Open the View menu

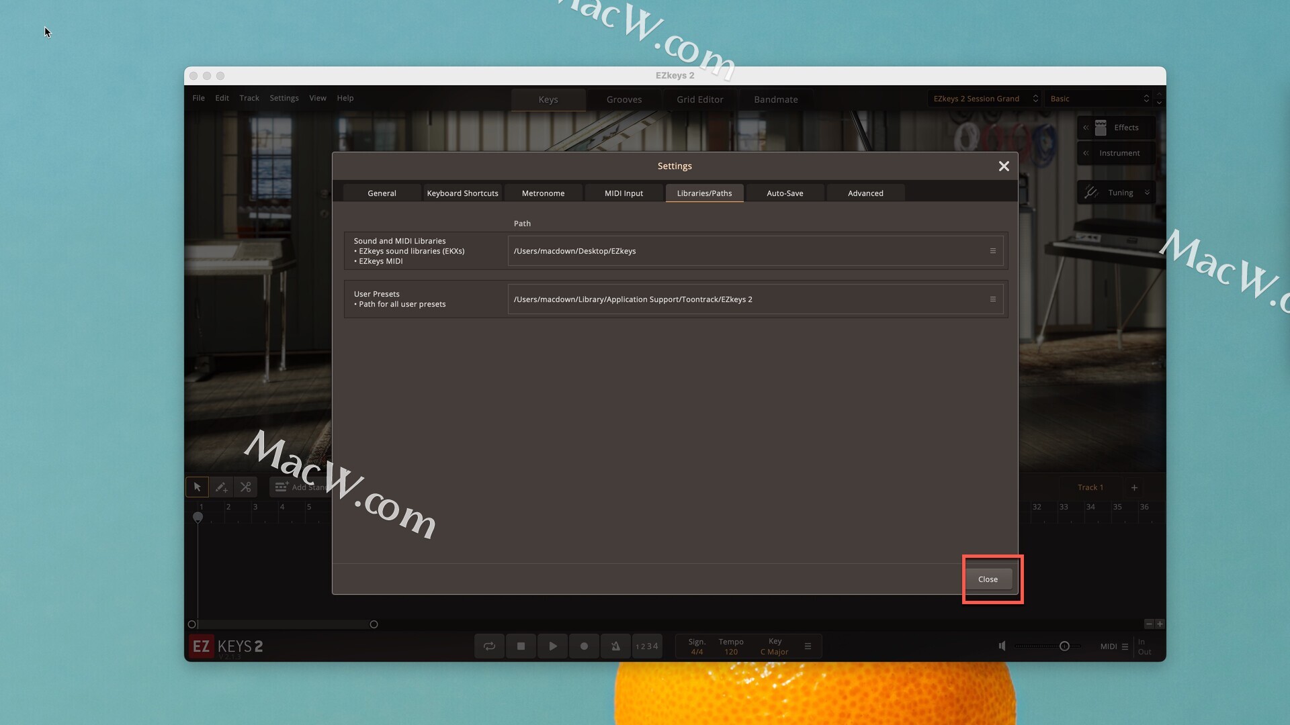pos(317,98)
